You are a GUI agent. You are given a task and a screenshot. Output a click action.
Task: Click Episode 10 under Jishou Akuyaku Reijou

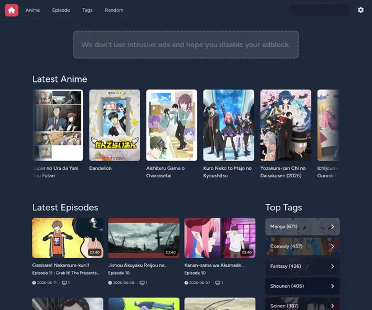[x=119, y=273]
